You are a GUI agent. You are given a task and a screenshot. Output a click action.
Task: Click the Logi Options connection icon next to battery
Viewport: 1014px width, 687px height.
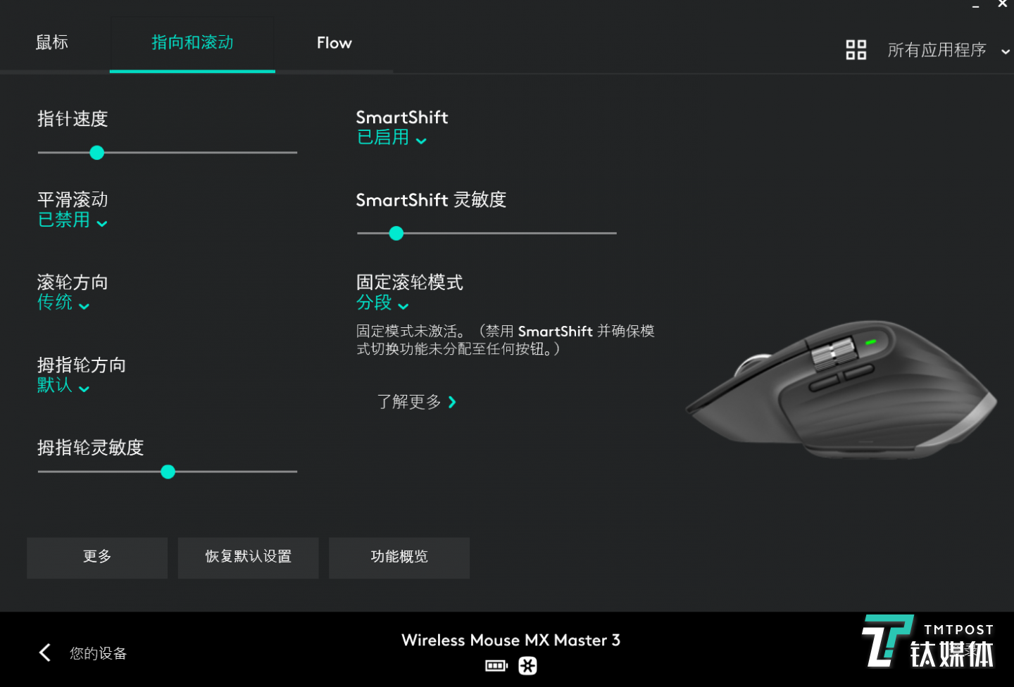[x=527, y=665]
